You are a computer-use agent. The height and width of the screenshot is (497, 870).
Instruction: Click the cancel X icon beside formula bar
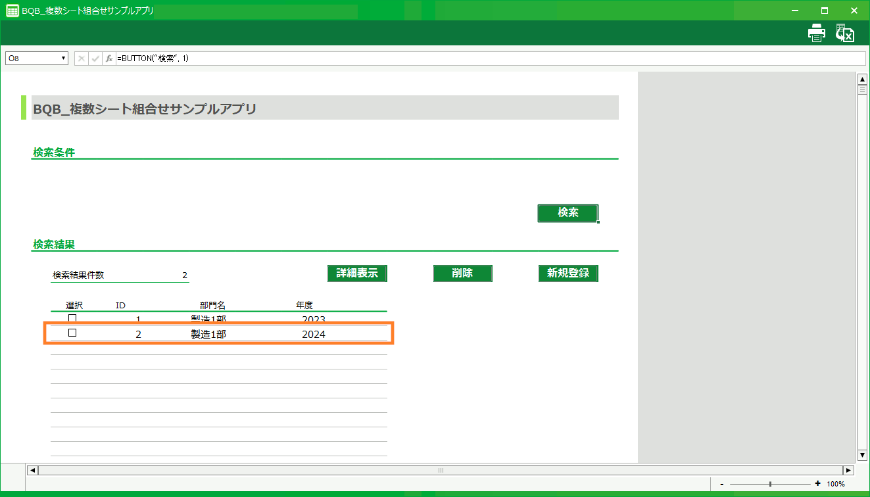[x=82, y=59]
